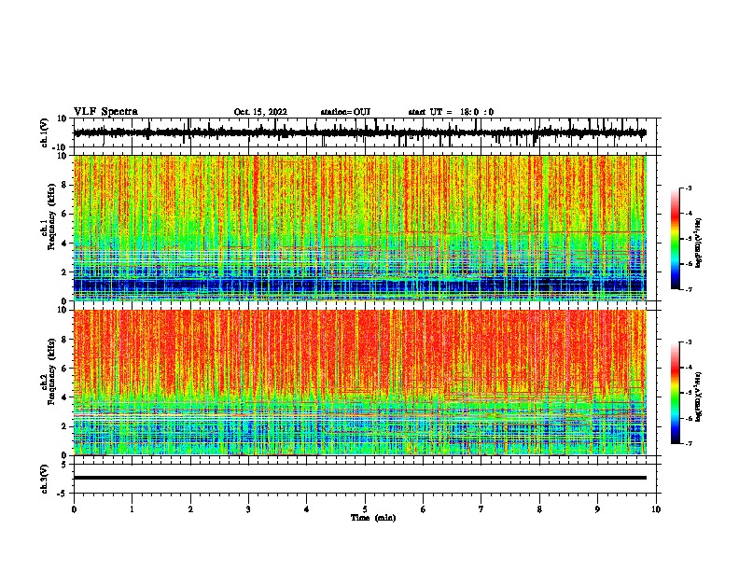Click the -3 label on ch.2 color bar
739x571 pixels.
pos(689,342)
